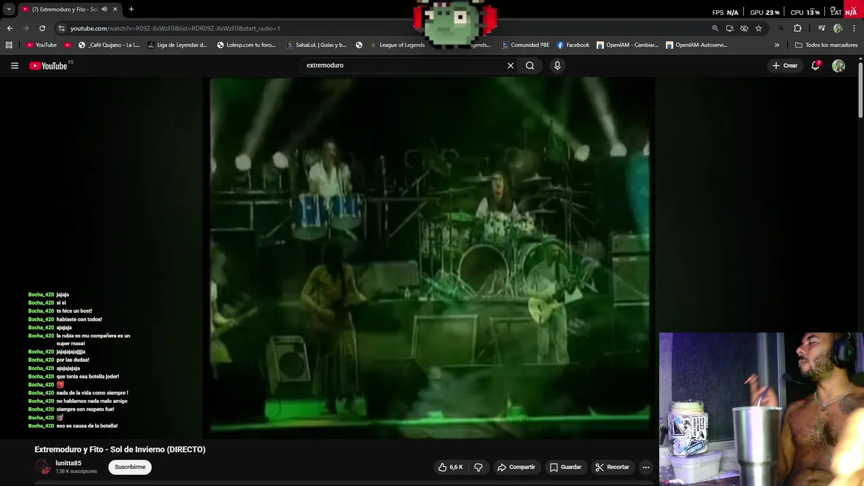Expand the tab search dropdown arrow
The height and width of the screenshot is (486, 864).
9,9
